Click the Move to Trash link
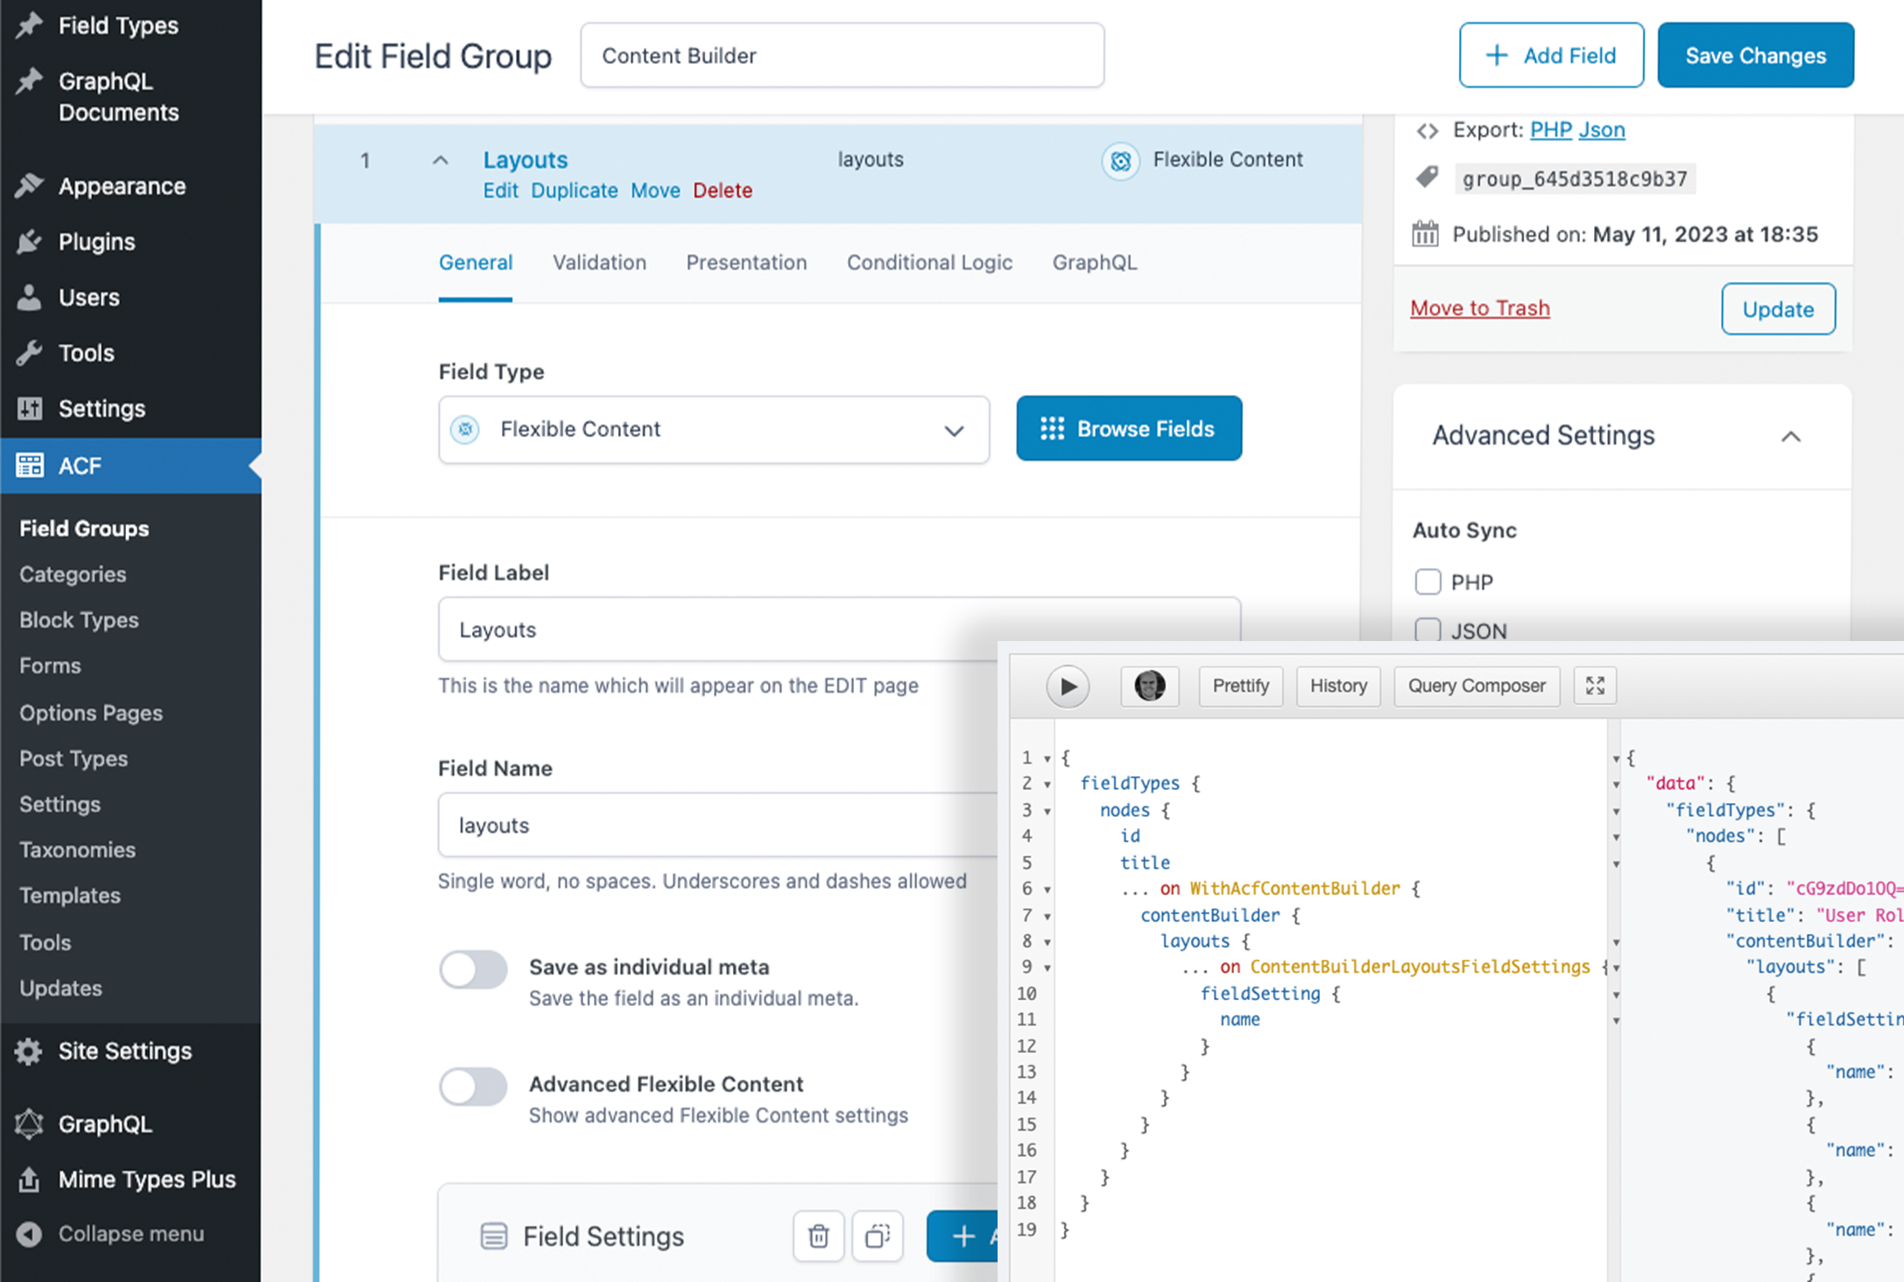The image size is (1904, 1282). (x=1479, y=308)
